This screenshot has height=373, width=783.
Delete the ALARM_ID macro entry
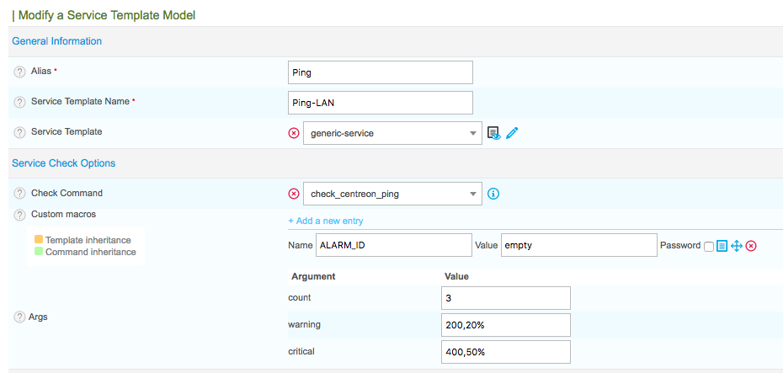[751, 246]
